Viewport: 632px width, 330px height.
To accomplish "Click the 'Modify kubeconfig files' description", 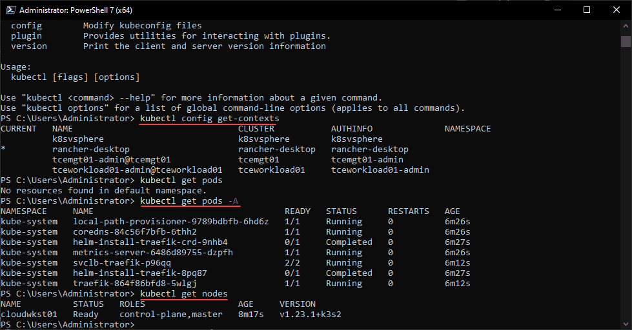I will click(x=142, y=26).
